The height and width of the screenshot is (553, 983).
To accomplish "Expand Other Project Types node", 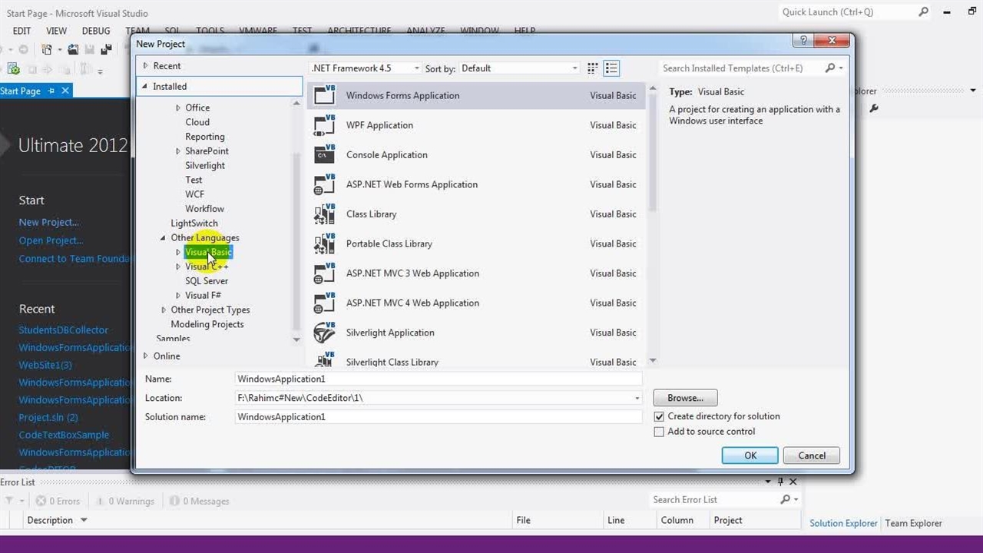I will [x=164, y=310].
